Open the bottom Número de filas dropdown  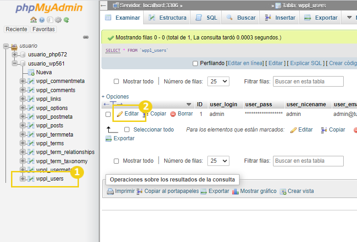tap(218, 161)
